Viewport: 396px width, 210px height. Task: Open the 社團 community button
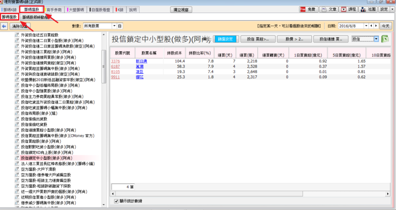tap(368, 9)
